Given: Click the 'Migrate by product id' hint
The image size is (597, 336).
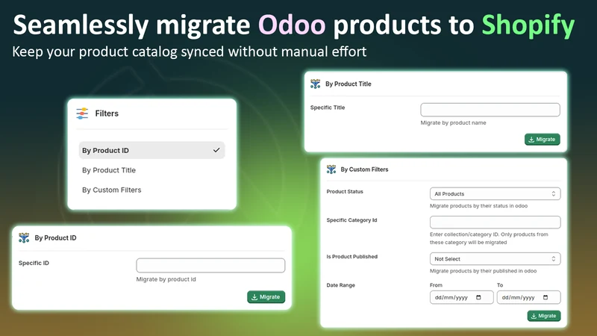Looking at the screenshot, I should coord(166,279).
